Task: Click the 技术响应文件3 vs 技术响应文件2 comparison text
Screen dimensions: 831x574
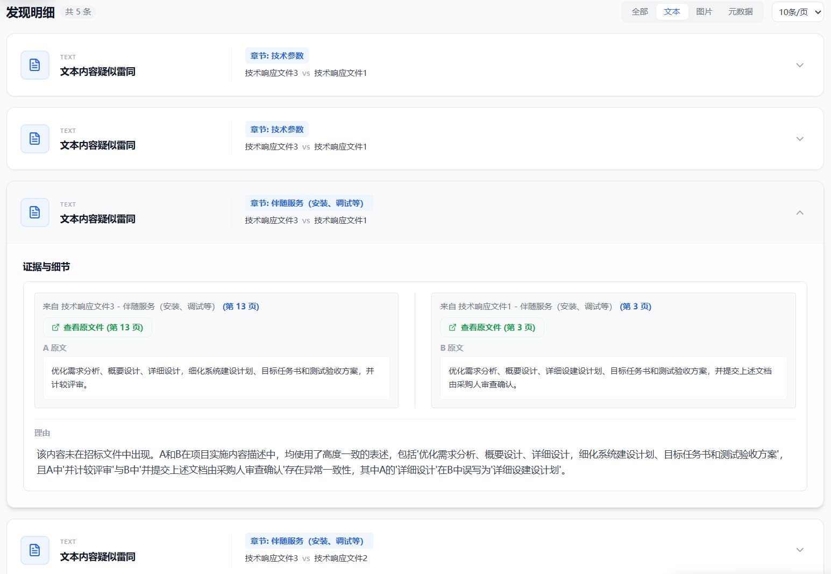Action: (x=306, y=558)
